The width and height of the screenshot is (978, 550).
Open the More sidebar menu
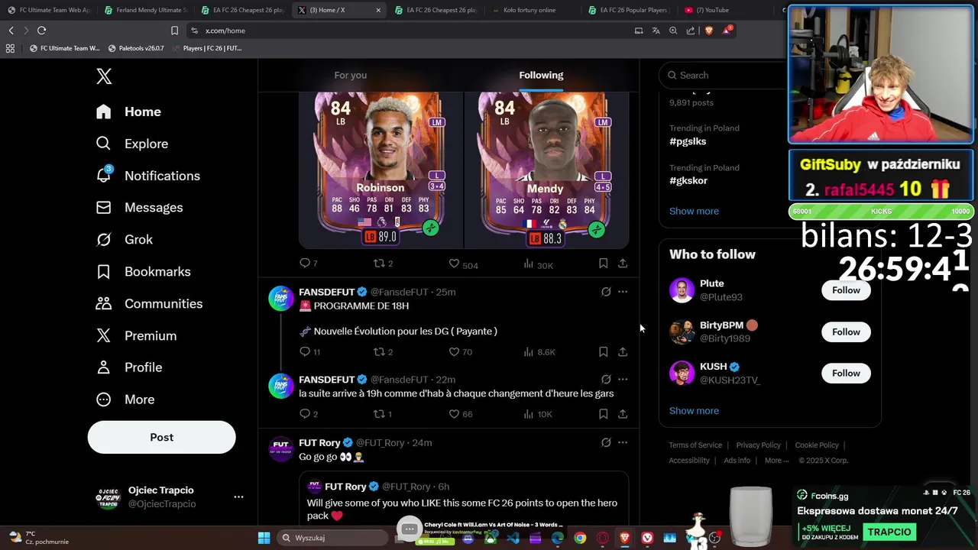pos(125,400)
